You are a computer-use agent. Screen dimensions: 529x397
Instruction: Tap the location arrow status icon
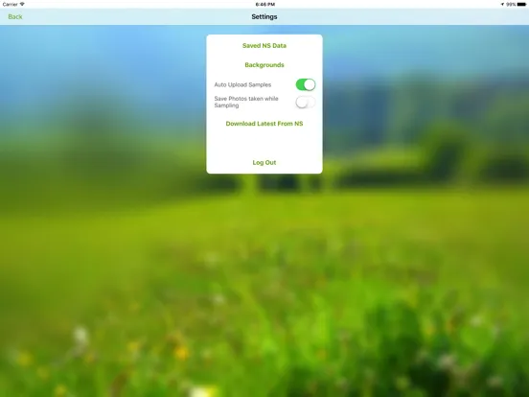point(502,5)
